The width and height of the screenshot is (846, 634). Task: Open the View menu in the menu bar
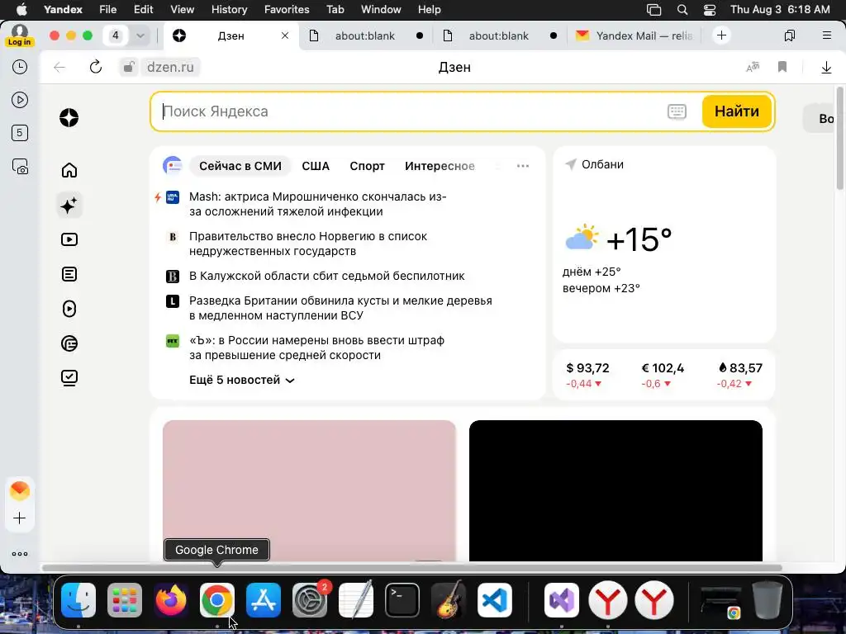point(182,10)
